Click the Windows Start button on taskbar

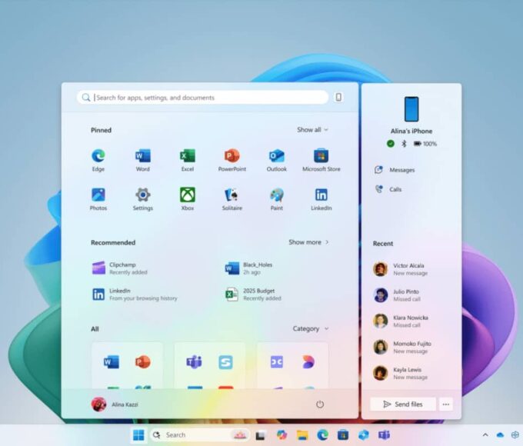click(x=138, y=435)
